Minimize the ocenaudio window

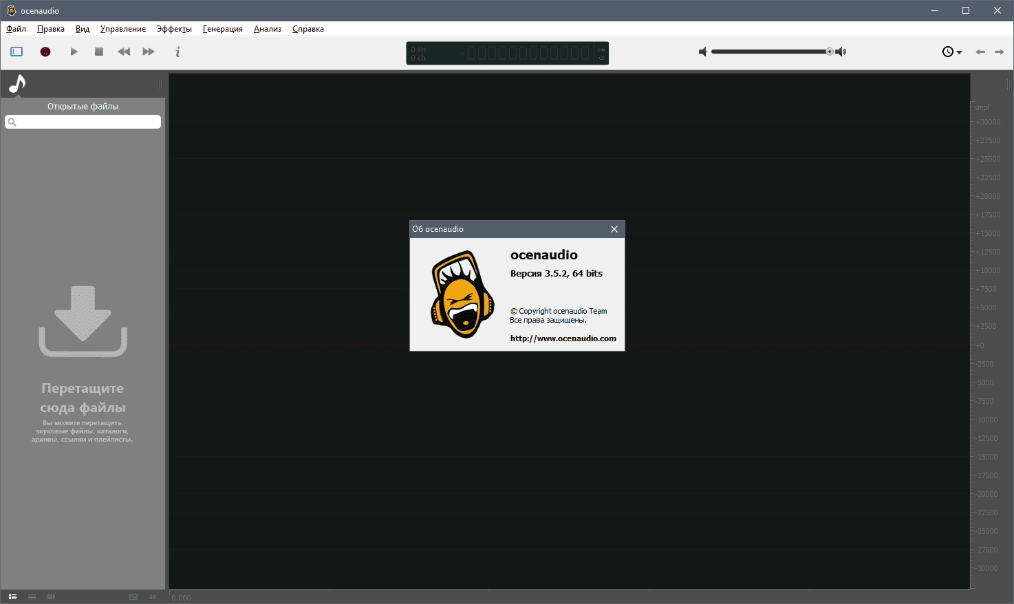coord(935,10)
